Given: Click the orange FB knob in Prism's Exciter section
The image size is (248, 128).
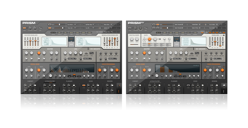Looking at the screenshot, I should (x=39, y=53).
